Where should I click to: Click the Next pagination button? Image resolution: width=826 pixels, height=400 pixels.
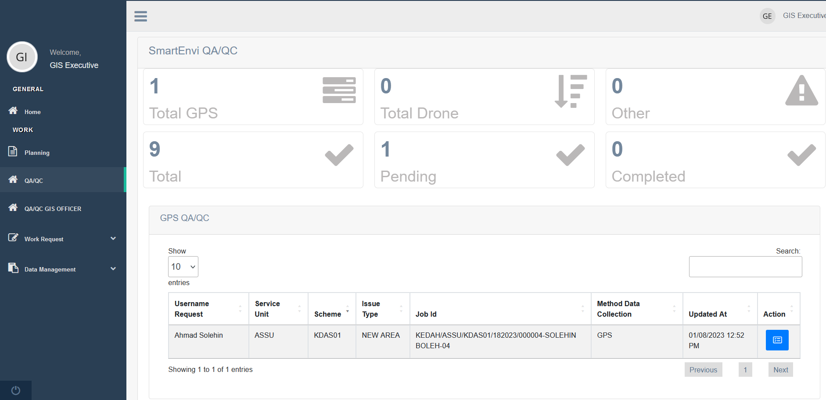pyautogui.click(x=780, y=370)
